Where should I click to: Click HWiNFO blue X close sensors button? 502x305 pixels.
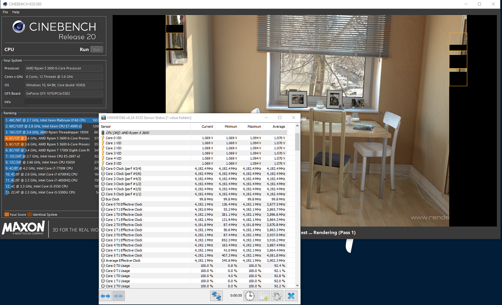(x=291, y=296)
